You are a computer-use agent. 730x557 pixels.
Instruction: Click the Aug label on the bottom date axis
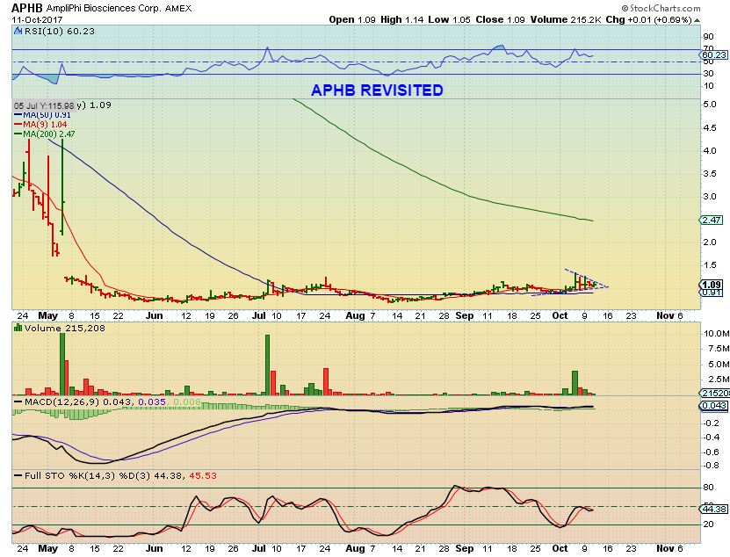356,548
